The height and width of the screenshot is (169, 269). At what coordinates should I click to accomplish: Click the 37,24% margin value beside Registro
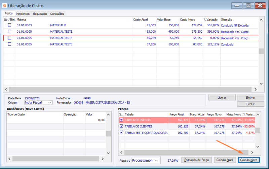point(172,160)
